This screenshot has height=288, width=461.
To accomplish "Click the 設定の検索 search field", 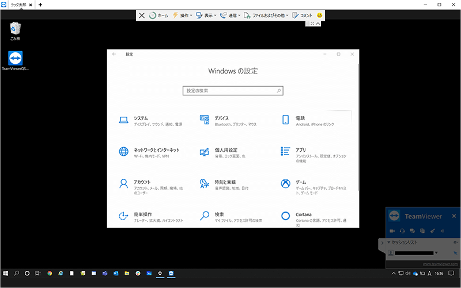I will 233,91.
